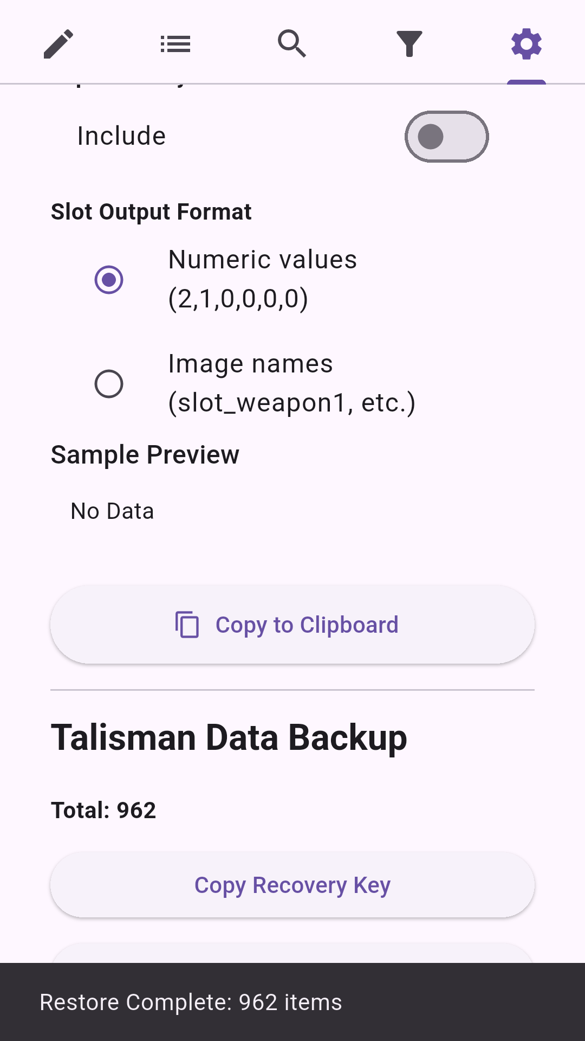Switch to the Settings tab with purple underline
The width and height of the screenshot is (585, 1041).
pyautogui.click(x=526, y=43)
